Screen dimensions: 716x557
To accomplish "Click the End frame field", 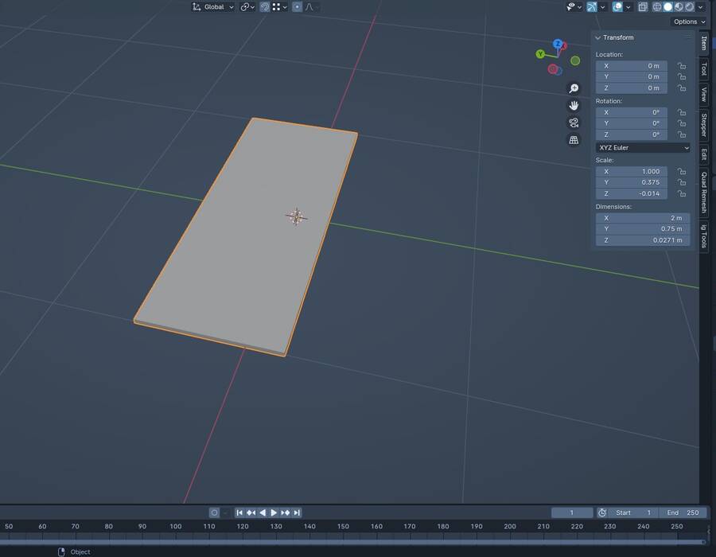I will tap(683, 512).
